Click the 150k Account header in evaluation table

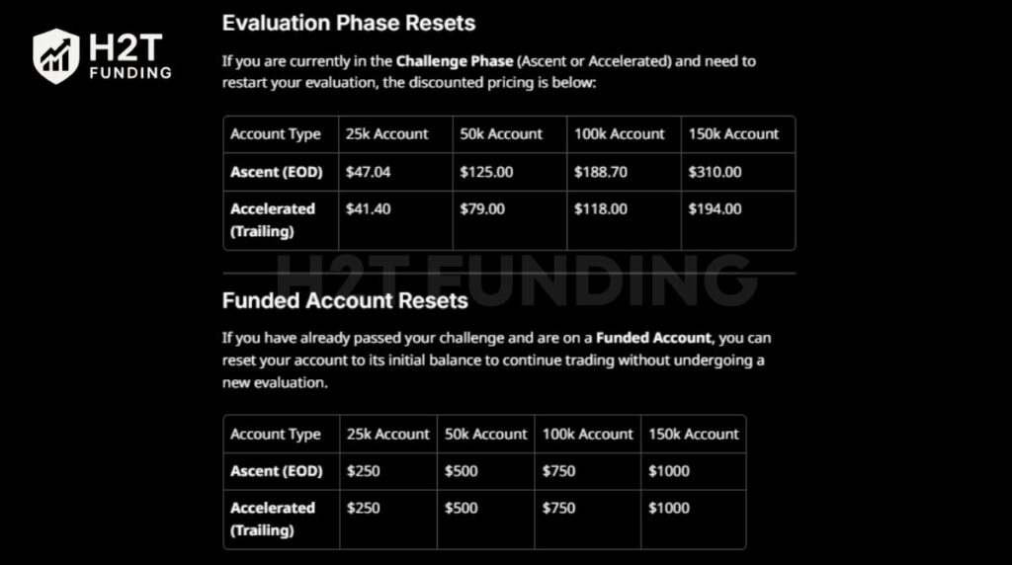(x=733, y=134)
